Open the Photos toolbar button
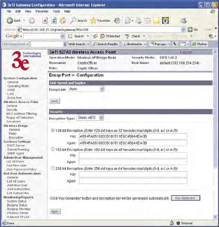Screen dimensions: 219x227 (200, 44)
